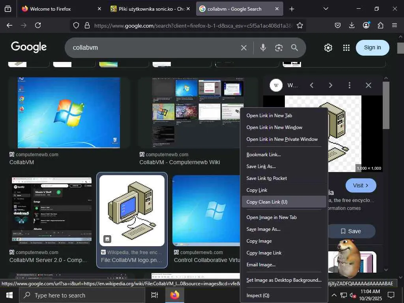This screenshot has height=303, width=404.
Task: Start voice search with microphone
Action: [263, 48]
